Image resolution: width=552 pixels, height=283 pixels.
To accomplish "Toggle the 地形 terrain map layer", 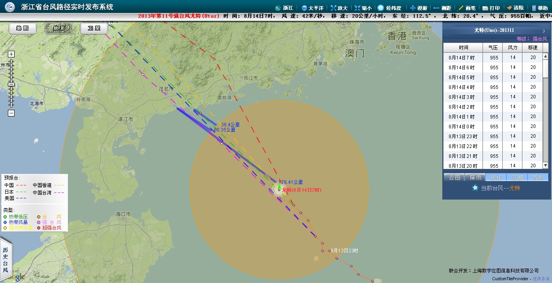I will (58, 28).
